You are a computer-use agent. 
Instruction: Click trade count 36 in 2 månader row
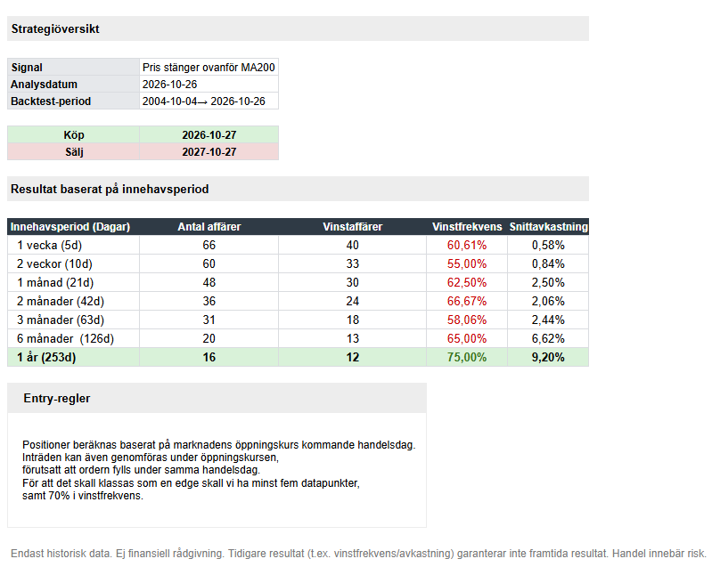click(209, 301)
